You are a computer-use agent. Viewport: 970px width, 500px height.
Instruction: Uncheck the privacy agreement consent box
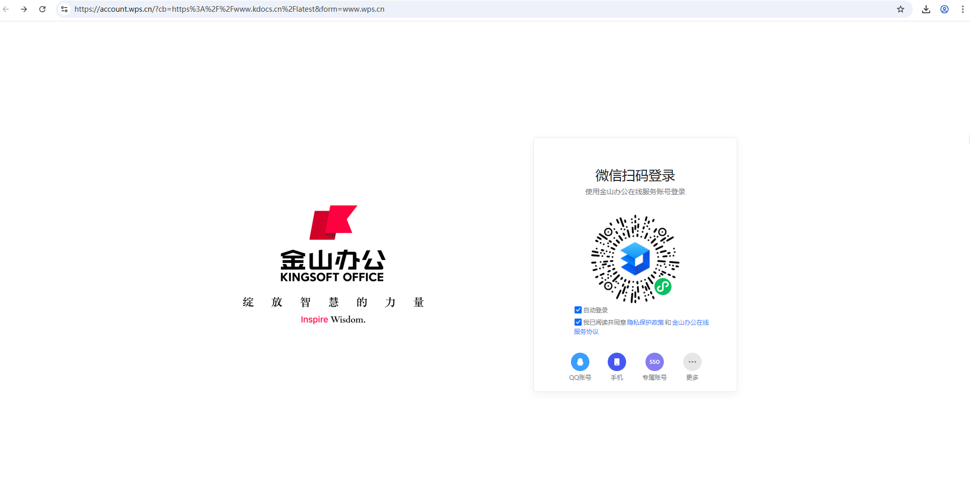[x=578, y=322]
